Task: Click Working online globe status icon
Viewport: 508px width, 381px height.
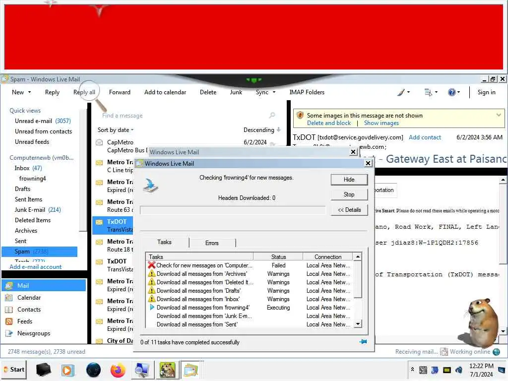Action: [496, 352]
